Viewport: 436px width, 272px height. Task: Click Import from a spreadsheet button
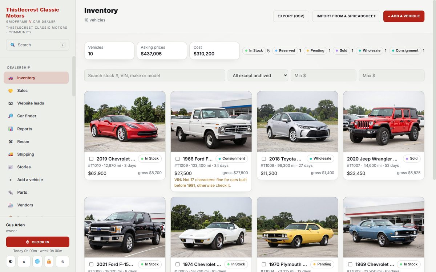(x=346, y=16)
